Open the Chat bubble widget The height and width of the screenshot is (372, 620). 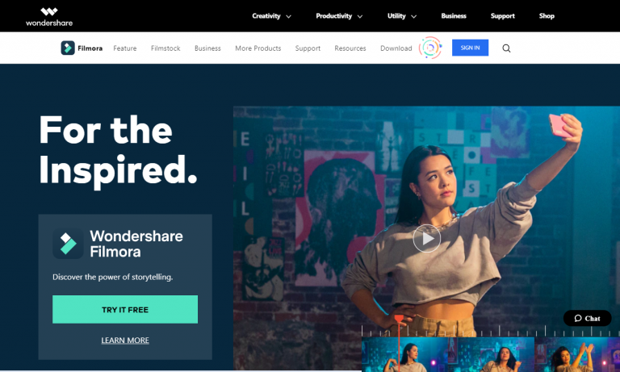pyautogui.click(x=587, y=318)
